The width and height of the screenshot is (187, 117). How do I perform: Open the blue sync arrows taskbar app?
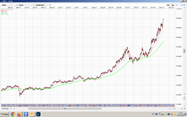(26, 114)
